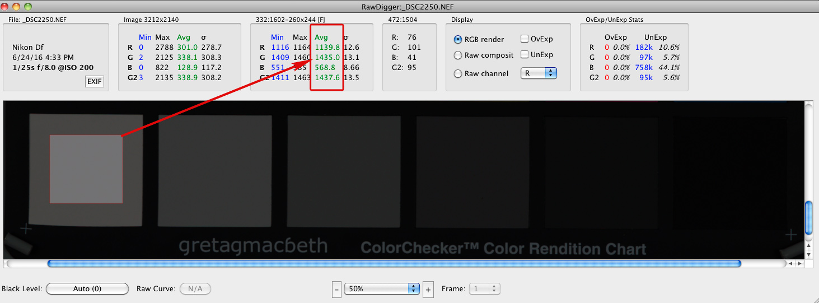
Task: Click the vertical scrollbar's up arrow
Action: (x=808, y=246)
